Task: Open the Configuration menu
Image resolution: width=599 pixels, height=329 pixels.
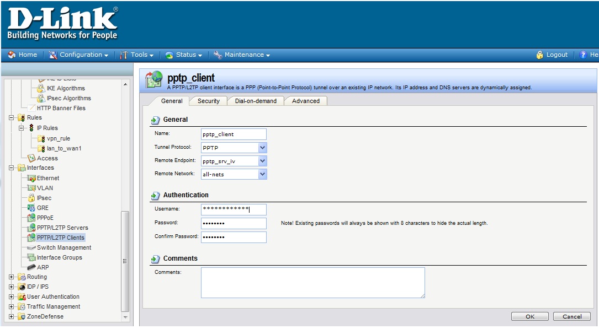Action: (80, 55)
